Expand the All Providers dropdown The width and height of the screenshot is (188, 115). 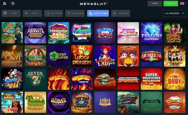click(x=175, y=13)
